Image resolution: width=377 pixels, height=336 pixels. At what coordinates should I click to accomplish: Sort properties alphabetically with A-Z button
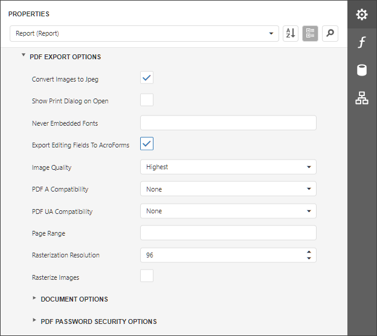click(x=291, y=33)
